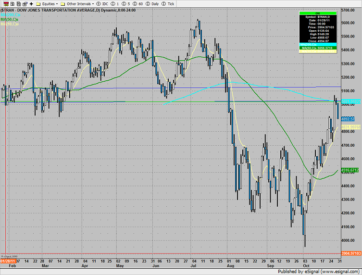Click High 5140.28 row in data window

click(x=319, y=34)
